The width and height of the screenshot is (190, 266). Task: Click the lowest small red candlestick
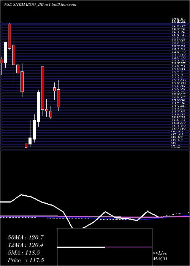pos(26,146)
